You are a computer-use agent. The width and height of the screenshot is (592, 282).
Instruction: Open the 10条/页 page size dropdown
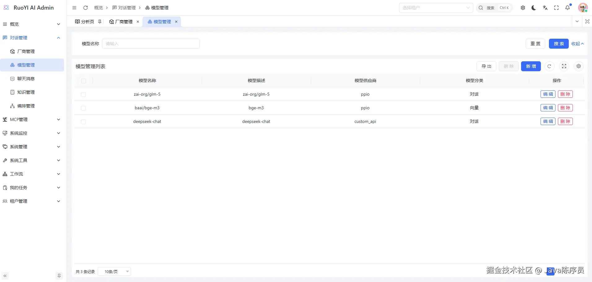click(x=114, y=271)
